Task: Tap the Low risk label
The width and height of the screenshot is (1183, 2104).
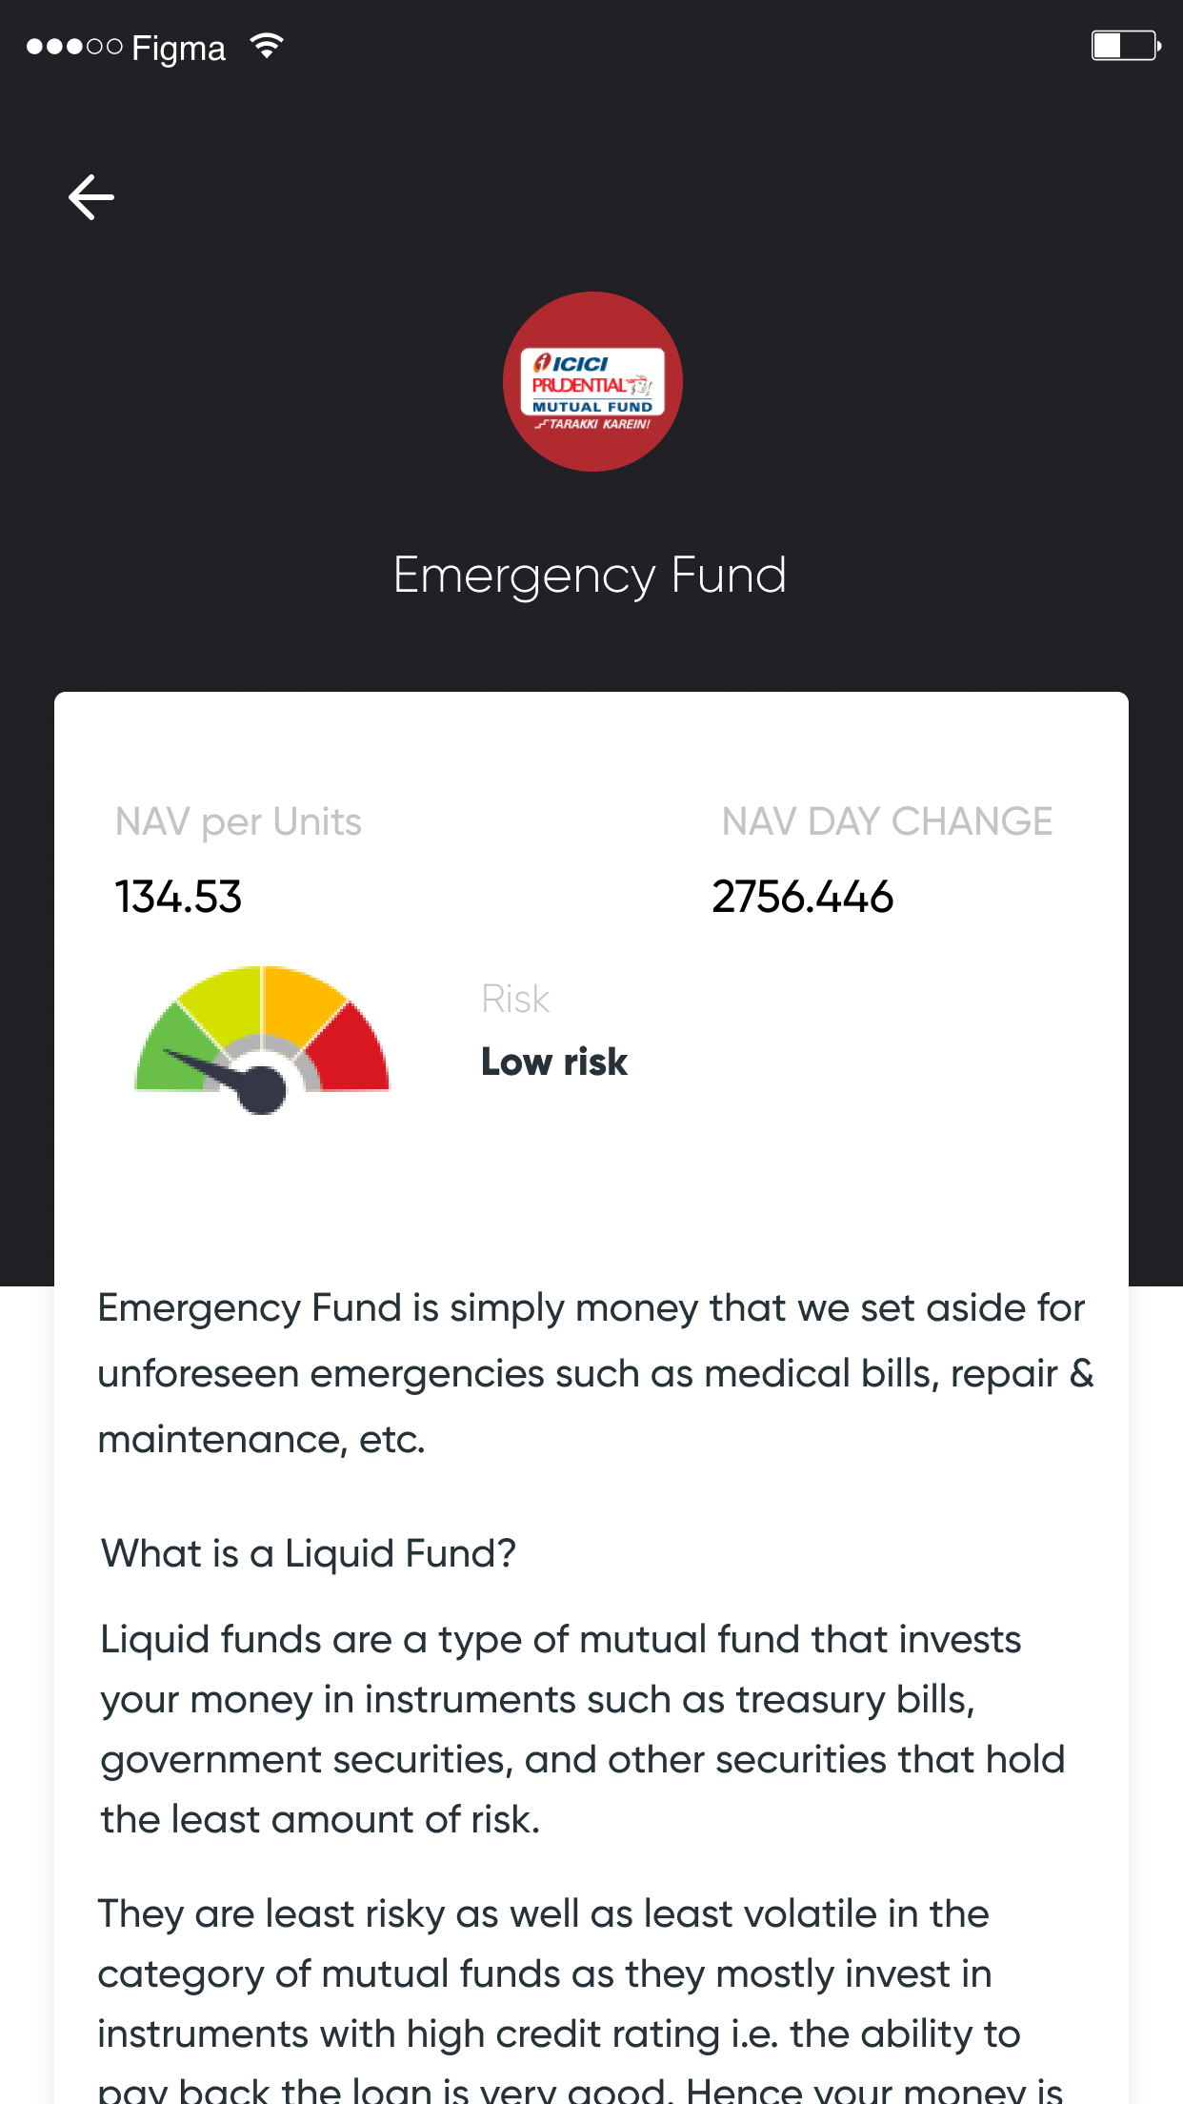Action: point(554,1062)
